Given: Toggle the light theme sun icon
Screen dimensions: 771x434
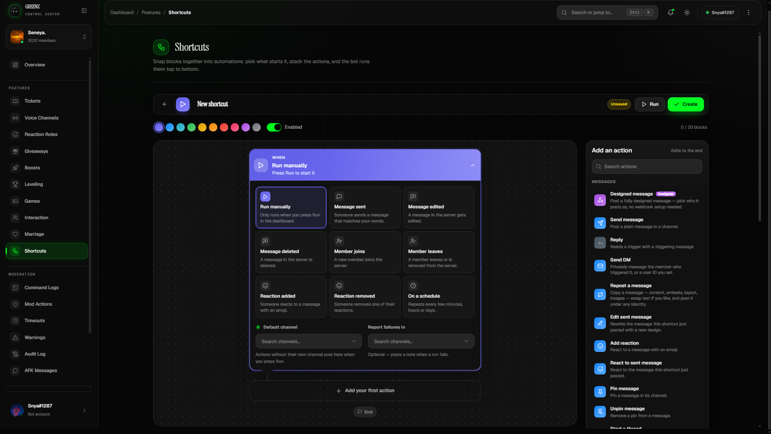Looking at the screenshot, I should [x=687, y=12].
